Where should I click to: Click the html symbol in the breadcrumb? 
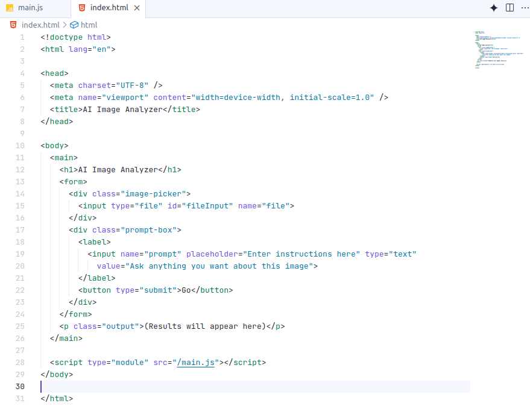pos(89,25)
